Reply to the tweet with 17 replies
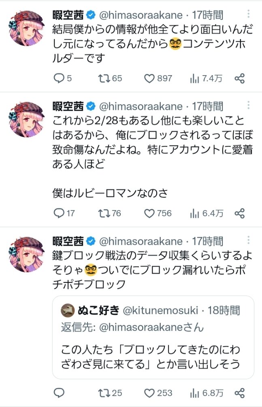Screen dimensions: 262x407 pyautogui.click(x=59, y=213)
